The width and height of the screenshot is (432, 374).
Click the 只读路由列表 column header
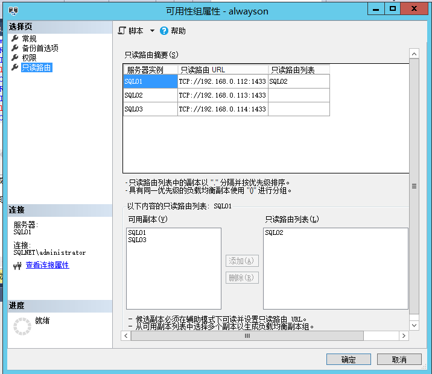299,70
